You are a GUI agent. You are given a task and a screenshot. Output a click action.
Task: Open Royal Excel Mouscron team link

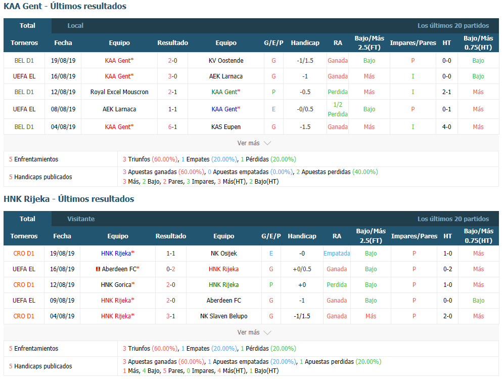[119, 92]
